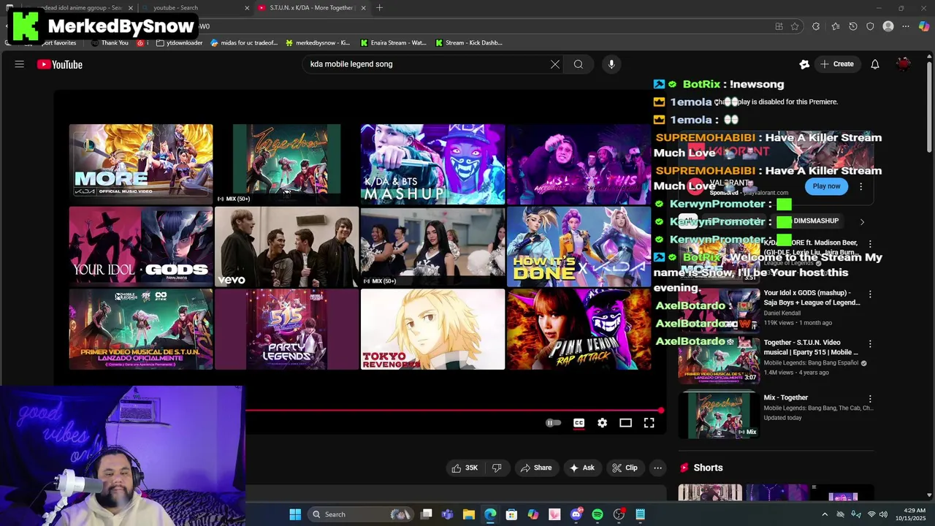
Task: Open the Ask AI feature
Action: coord(582,468)
